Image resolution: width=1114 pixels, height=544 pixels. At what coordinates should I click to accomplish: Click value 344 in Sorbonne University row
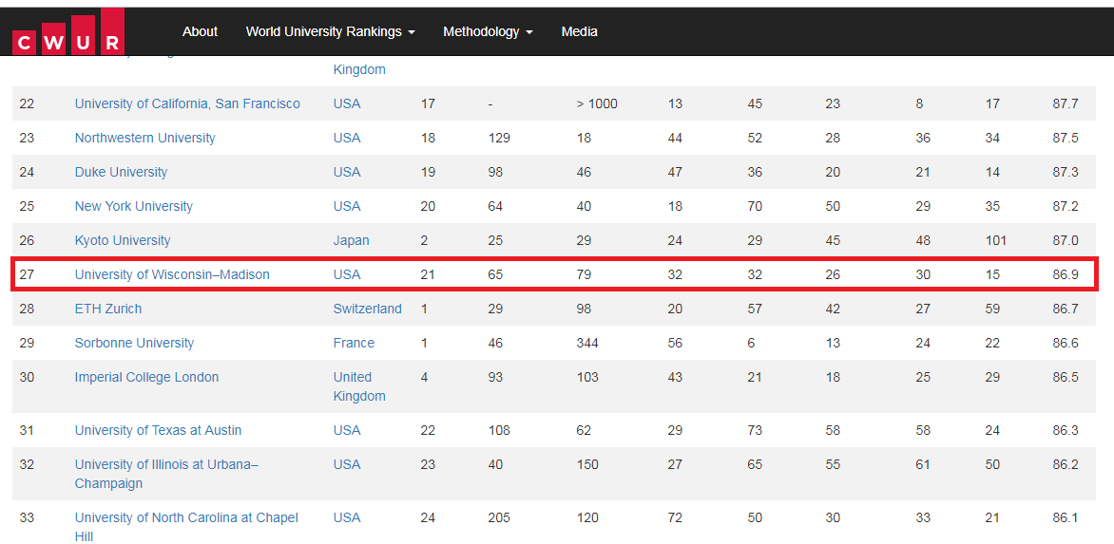587,343
